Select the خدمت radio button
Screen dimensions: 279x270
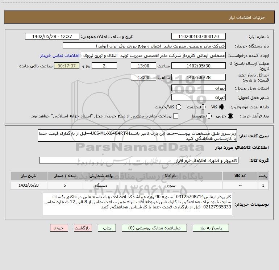(203, 107)
